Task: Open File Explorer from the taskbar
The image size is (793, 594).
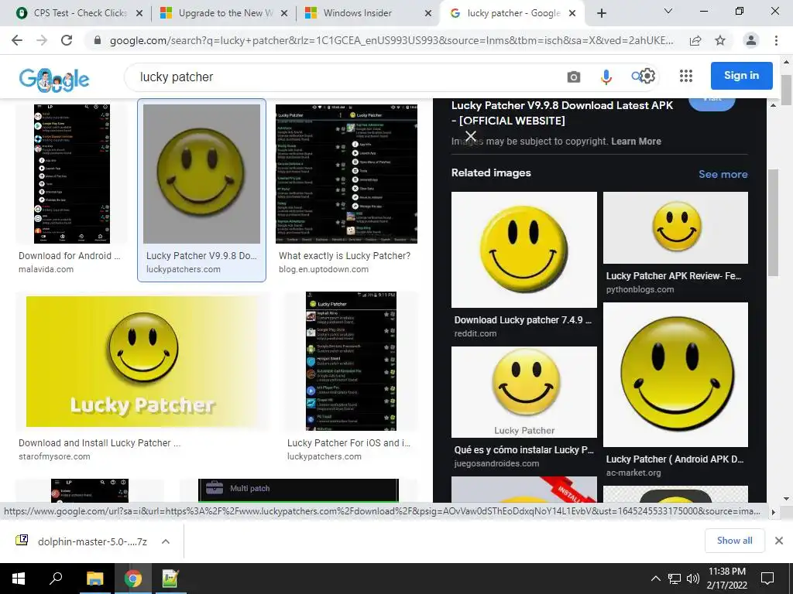Action: pos(94,579)
